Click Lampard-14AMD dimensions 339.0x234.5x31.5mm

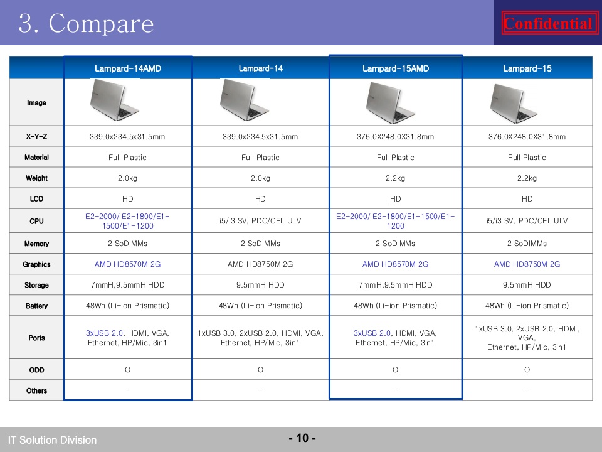point(127,136)
